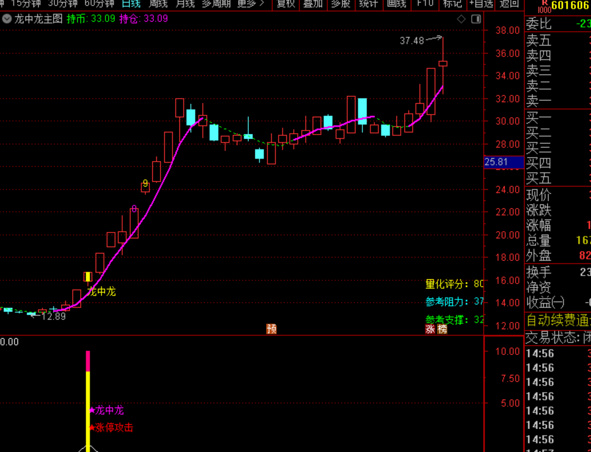Select the 周线 weekly period tab
Viewport: 591px width, 452px height.
pos(158,4)
